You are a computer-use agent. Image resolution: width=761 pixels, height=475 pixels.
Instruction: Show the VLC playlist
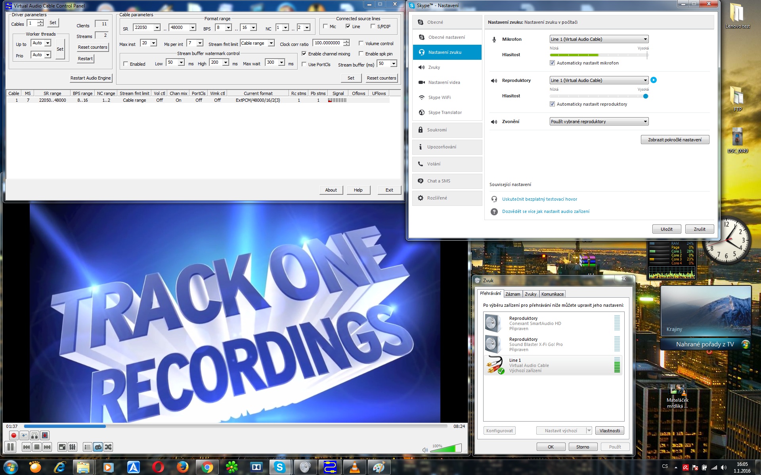(x=88, y=447)
